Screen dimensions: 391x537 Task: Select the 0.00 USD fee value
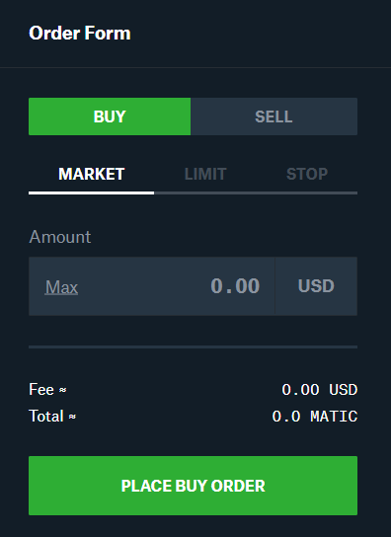tap(319, 390)
